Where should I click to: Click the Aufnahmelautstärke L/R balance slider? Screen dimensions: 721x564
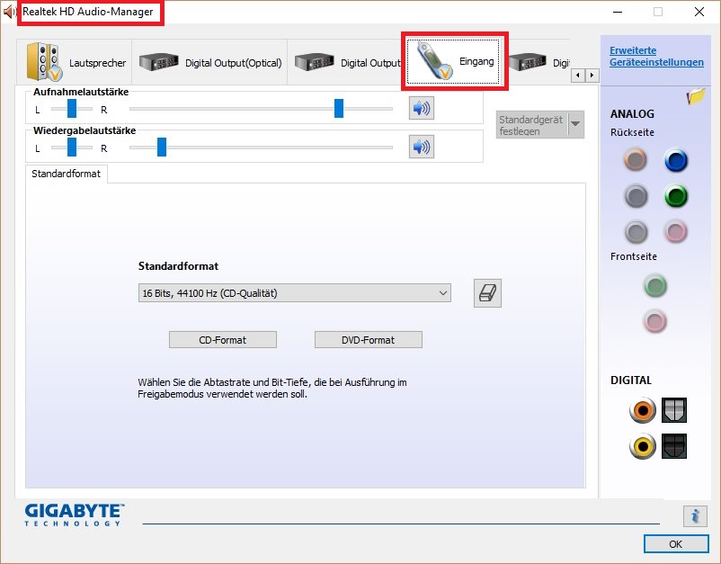[x=72, y=109]
